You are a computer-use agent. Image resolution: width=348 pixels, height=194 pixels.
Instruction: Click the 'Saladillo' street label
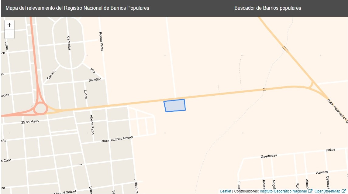(95, 80)
